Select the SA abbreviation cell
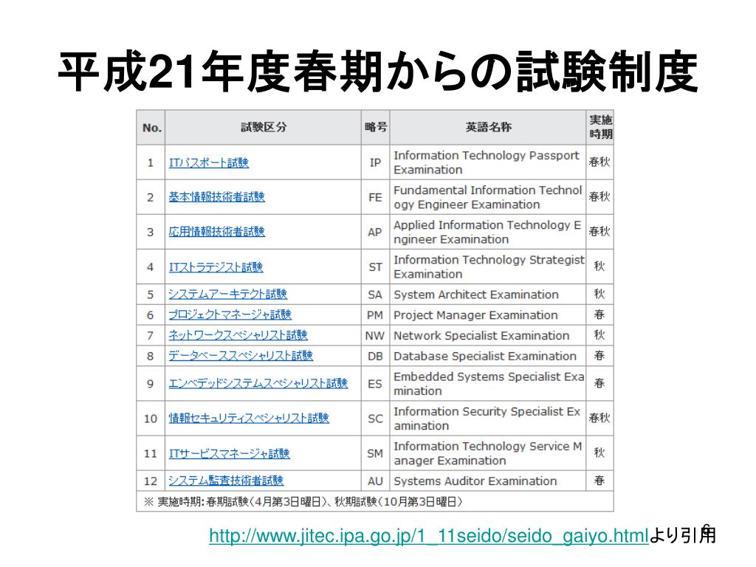The height and width of the screenshot is (567, 756). (x=376, y=295)
